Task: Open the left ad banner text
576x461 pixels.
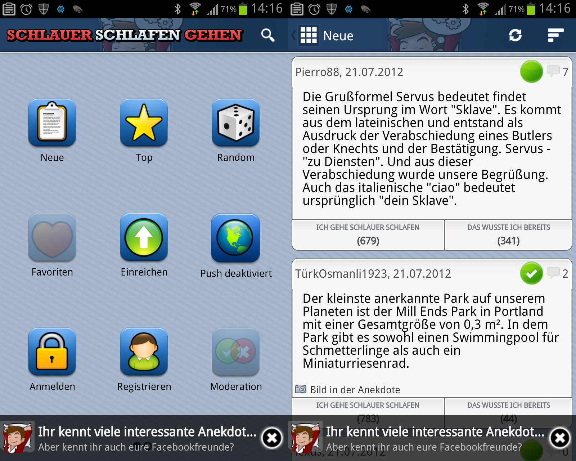Action: (x=147, y=438)
